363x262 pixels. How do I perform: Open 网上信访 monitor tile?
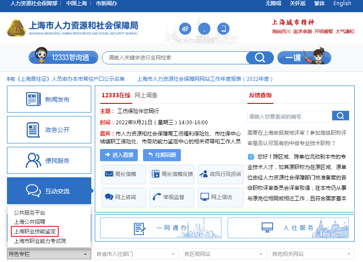220,197
